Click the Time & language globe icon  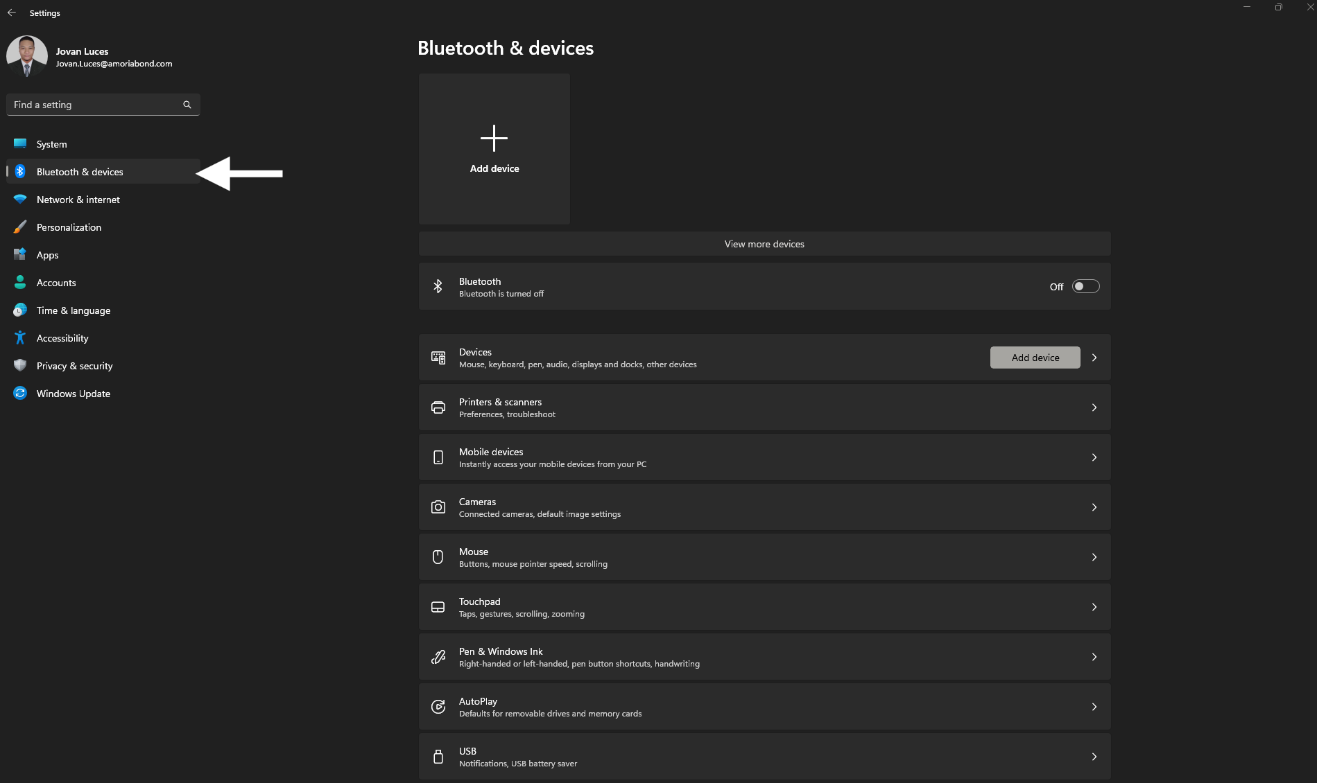(20, 310)
